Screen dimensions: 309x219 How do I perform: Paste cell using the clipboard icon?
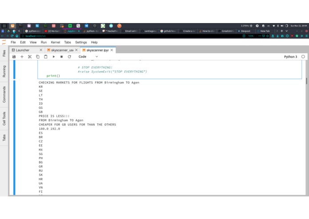tap(45, 57)
